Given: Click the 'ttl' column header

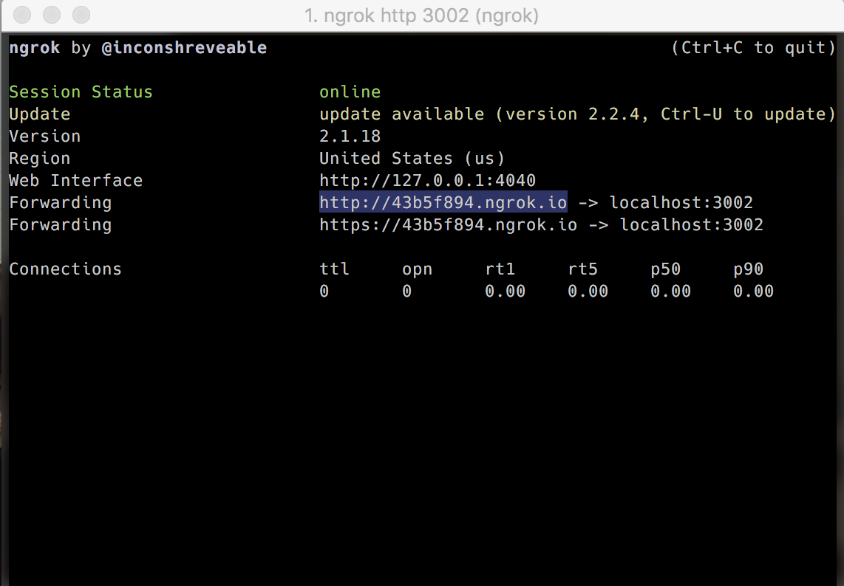Looking at the screenshot, I should pos(334,269).
